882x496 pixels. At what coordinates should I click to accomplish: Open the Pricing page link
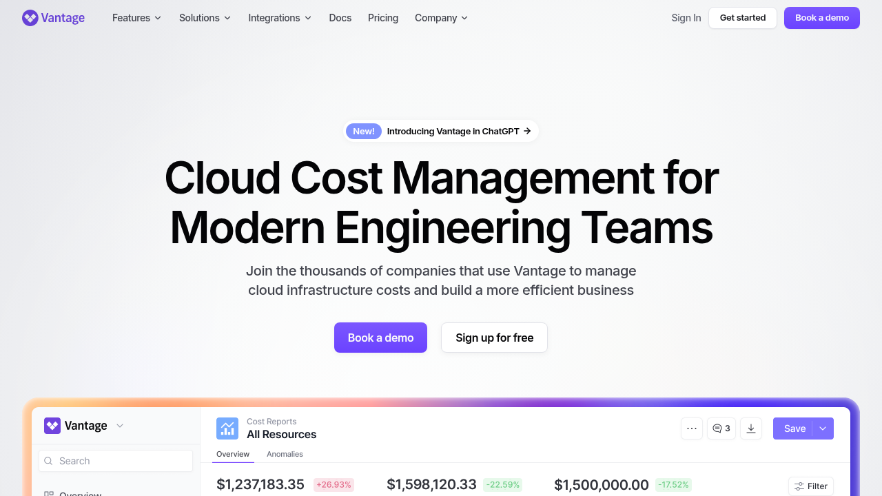pyautogui.click(x=383, y=18)
